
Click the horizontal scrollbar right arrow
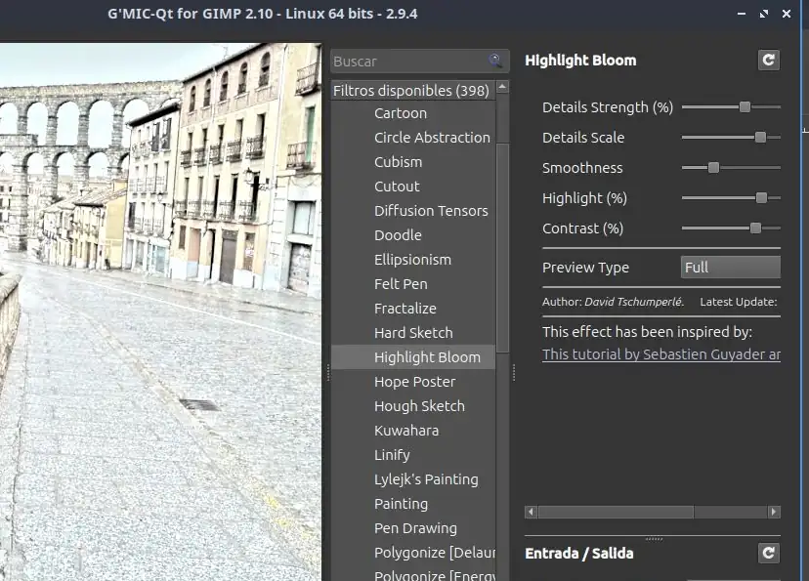(x=774, y=512)
